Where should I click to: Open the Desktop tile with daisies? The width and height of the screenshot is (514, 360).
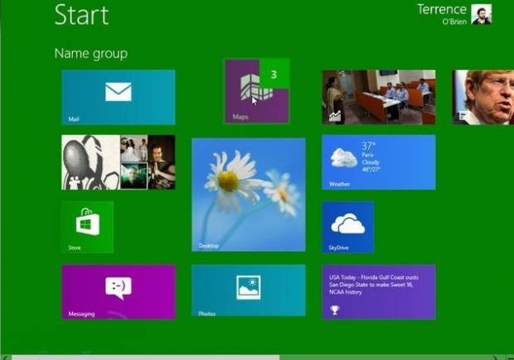pos(249,194)
